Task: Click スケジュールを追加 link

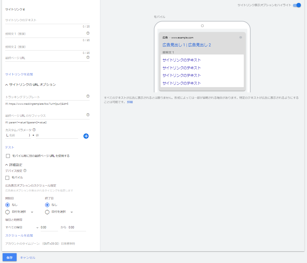Action: [19, 236]
